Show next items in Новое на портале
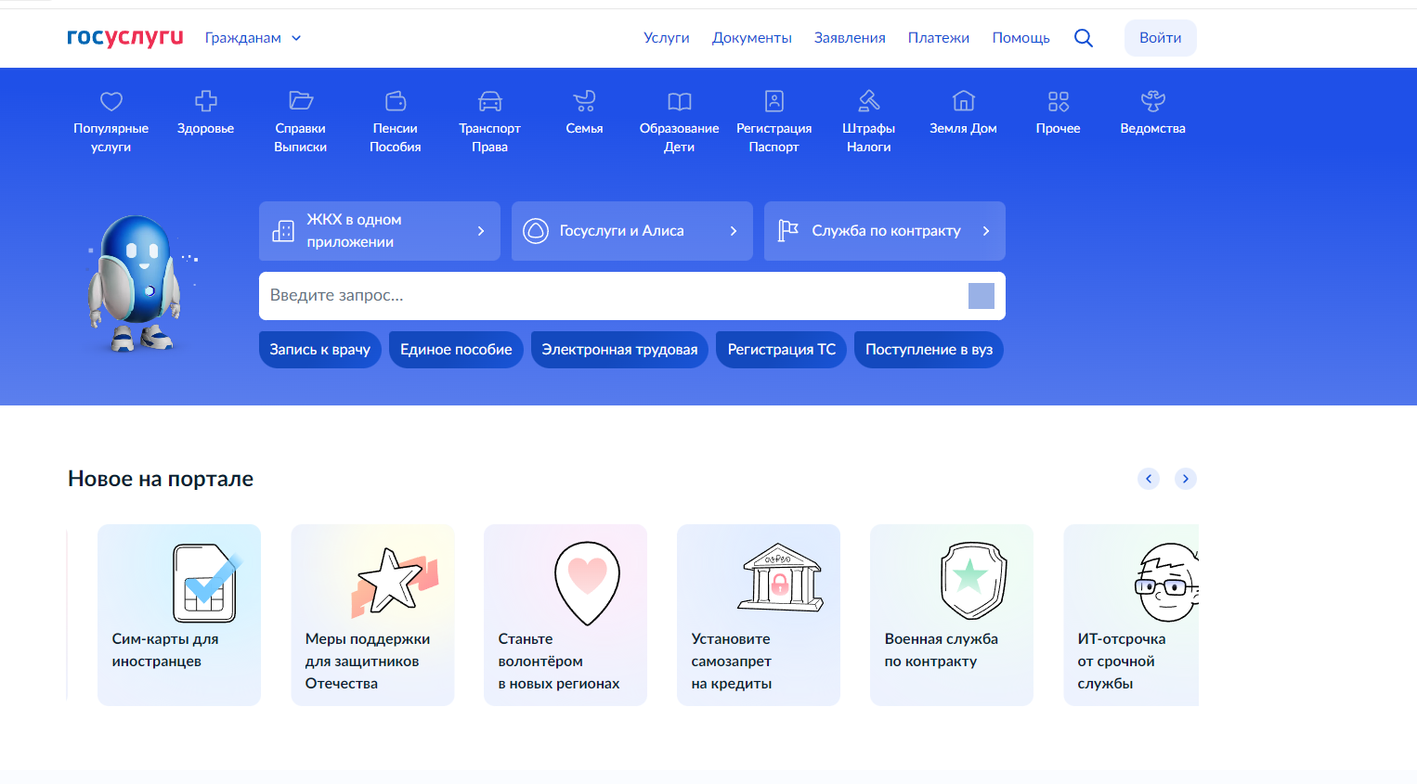This screenshot has height=784, width=1417. (1186, 479)
